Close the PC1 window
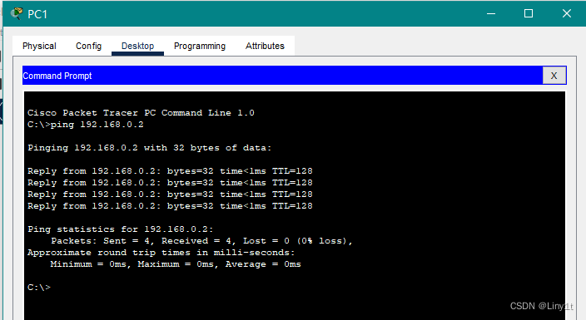The height and width of the screenshot is (320, 586). tap(567, 14)
